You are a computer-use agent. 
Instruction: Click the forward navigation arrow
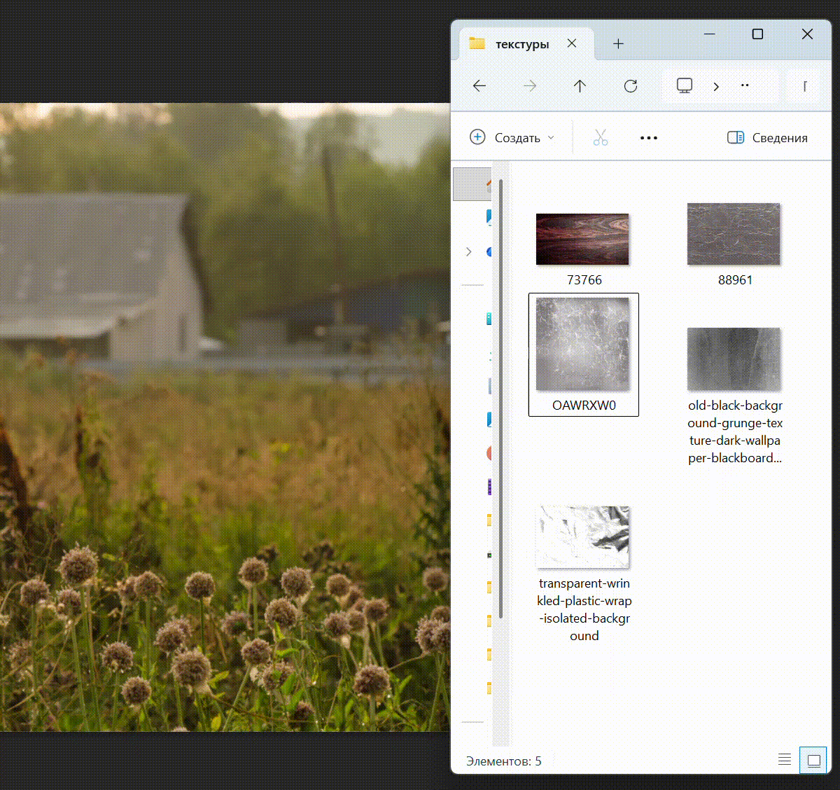click(x=530, y=86)
